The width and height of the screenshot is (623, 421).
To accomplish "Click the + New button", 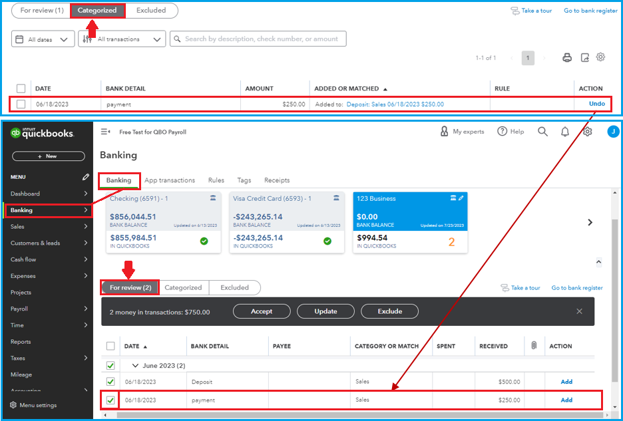I will click(49, 156).
